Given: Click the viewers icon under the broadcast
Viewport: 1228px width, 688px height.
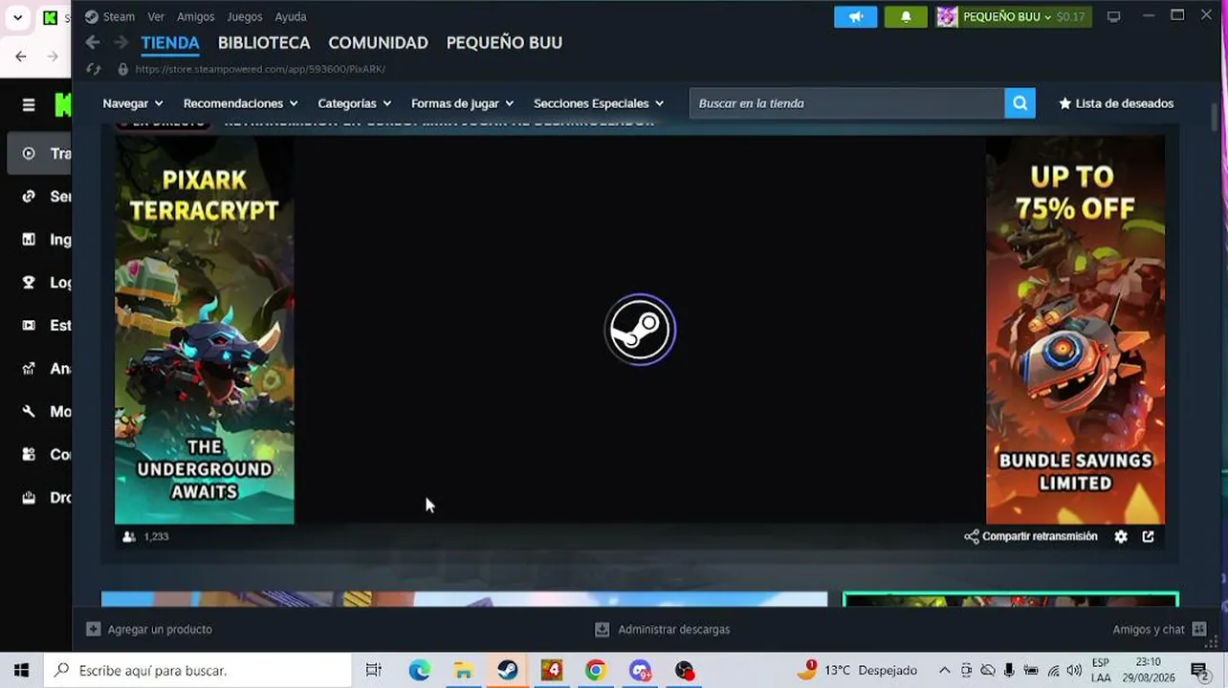Looking at the screenshot, I should pyautogui.click(x=129, y=537).
